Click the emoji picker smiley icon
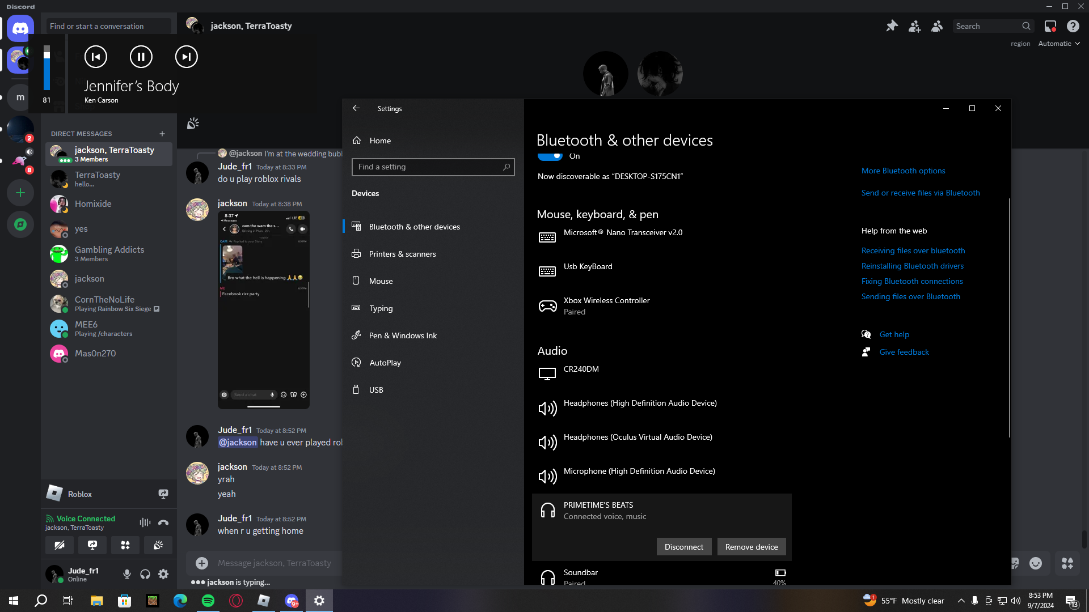 (x=1036, y=563)
